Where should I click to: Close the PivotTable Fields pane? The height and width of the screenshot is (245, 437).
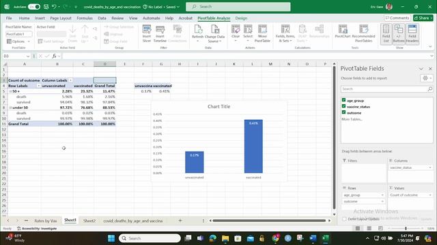coord(430,69)
